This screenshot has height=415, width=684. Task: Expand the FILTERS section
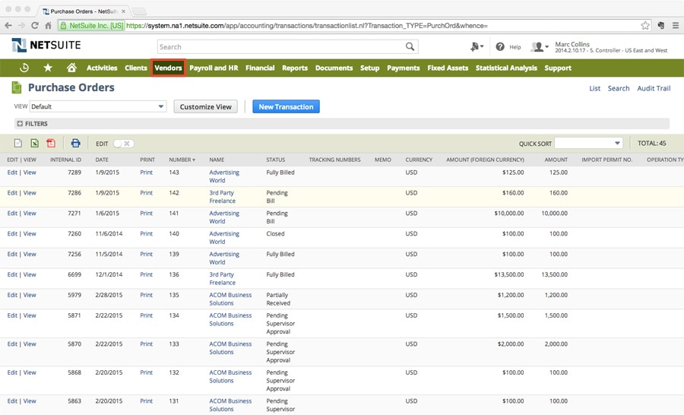pos(20,124)
